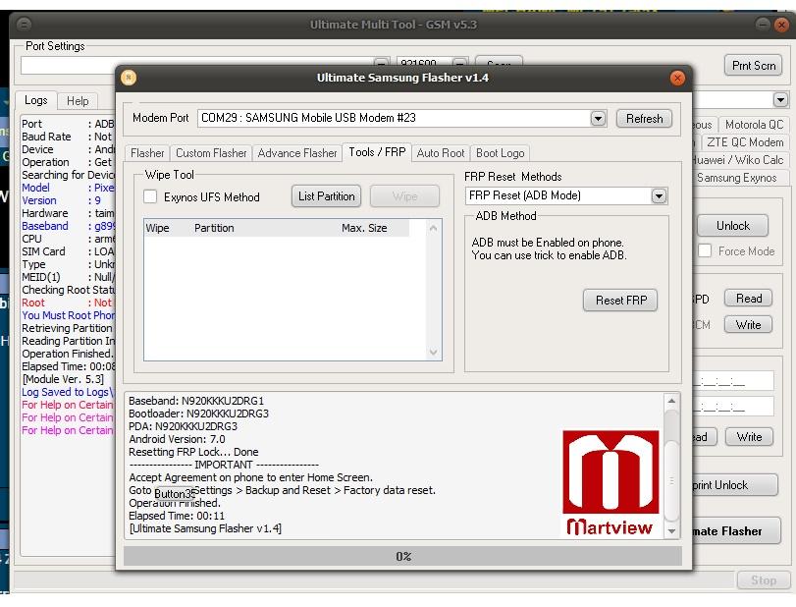Viewport: 796px width, 607px height.
Task: Click the 'MEID(1)' line in Logs
Action: [x=68, y=277]
